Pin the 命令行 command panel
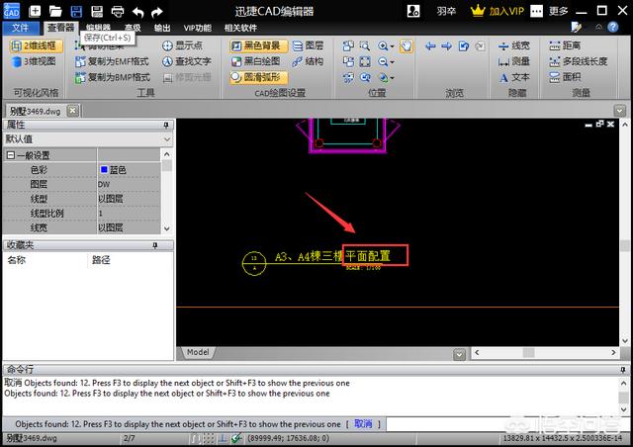633x447 pixels. (x=623, y=370)
